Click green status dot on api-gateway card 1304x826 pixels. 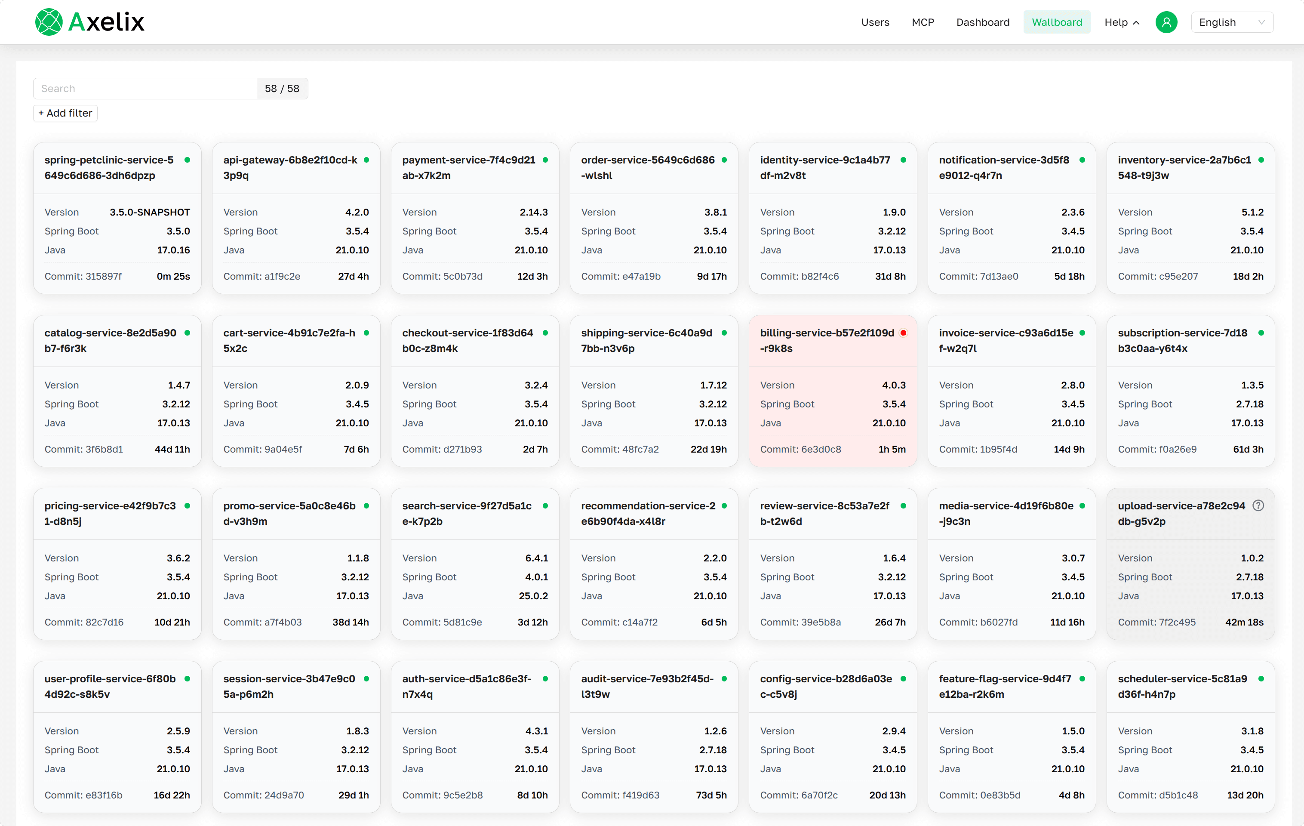(x=366, y=160)
